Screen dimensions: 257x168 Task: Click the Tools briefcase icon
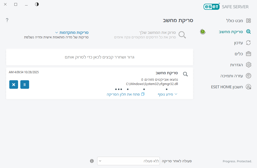pos(248,54)
